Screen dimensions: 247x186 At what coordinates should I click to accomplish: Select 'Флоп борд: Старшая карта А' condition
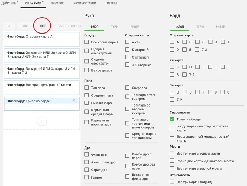pos(42,39)
